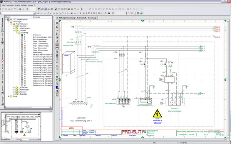This screenshot has height=144, width=231.
Task: Switch to the Symbole side tab
Action: click(x=2, y=78)
